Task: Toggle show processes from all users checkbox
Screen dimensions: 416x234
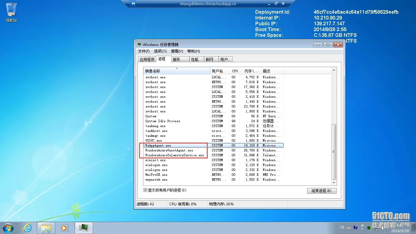Action: point(145,190)
